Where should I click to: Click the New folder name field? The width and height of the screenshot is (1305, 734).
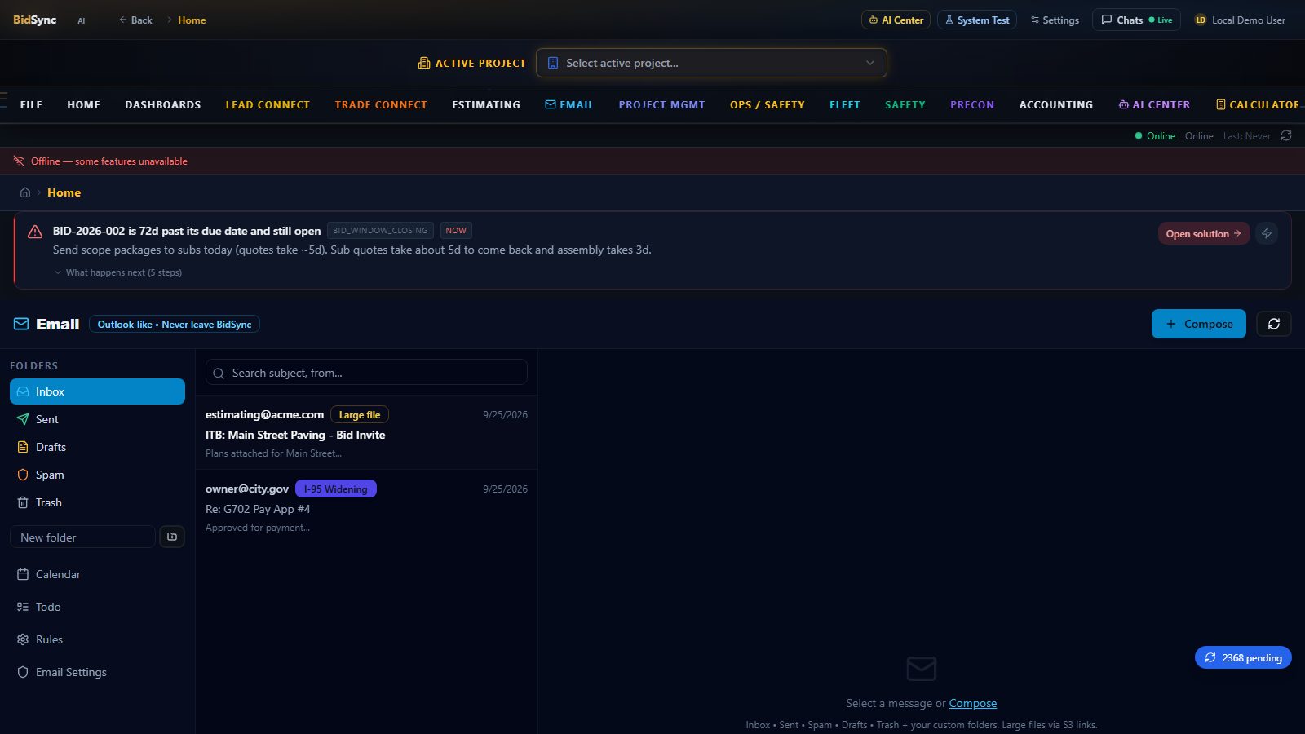[x=82, y=537]
